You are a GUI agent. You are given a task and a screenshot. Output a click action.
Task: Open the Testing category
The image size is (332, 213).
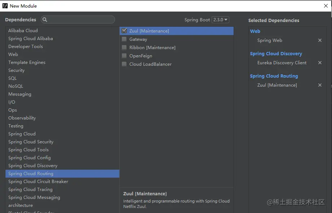click(62, 126)
